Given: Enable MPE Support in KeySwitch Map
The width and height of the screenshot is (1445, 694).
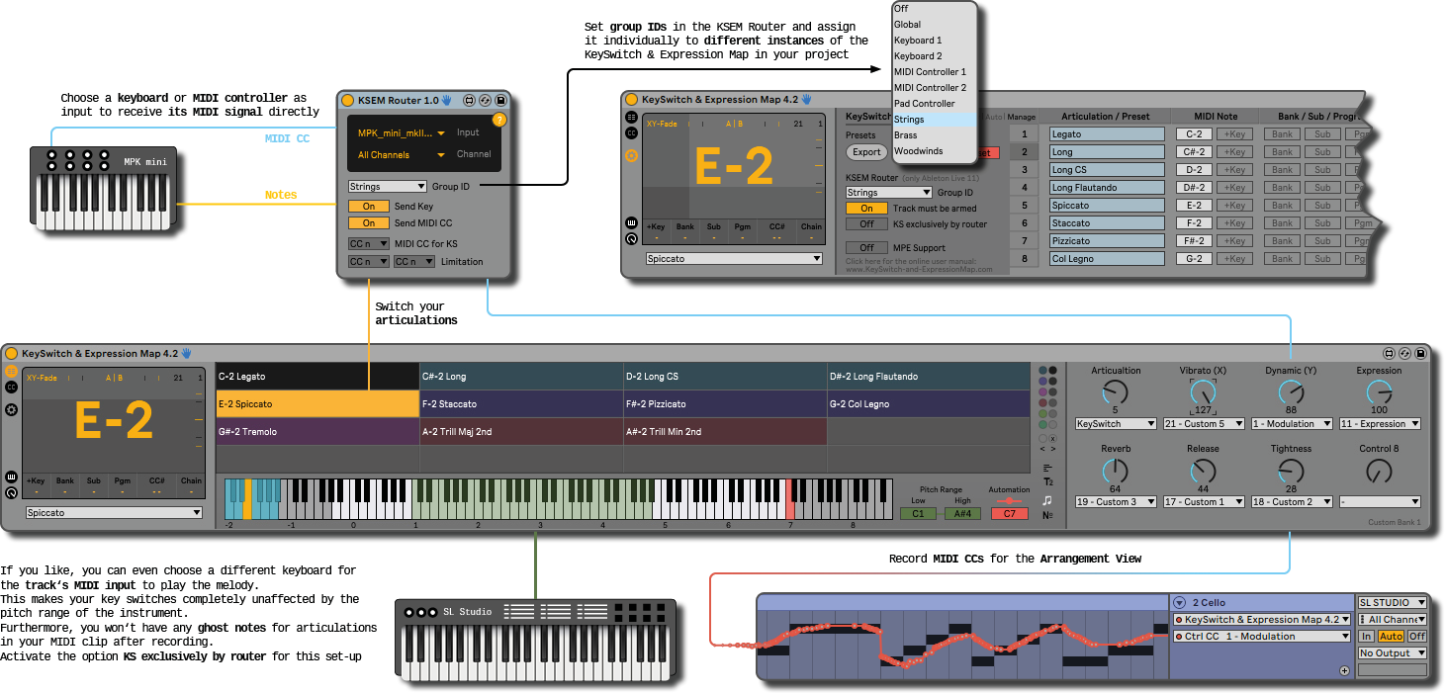Looking at the screenshot, I should tap(866, 247).
